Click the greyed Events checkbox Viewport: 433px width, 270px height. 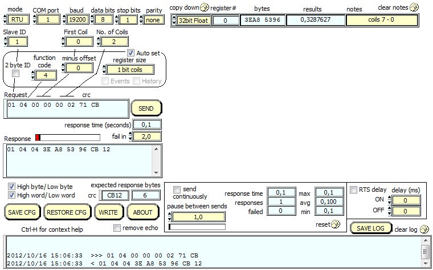[105, 81]
